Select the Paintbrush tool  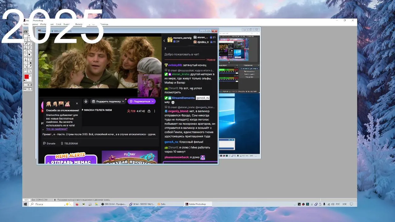[30, 44]
